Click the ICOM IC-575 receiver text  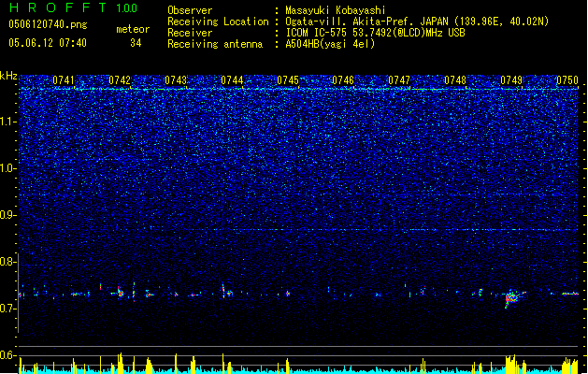tap(375, 33)
